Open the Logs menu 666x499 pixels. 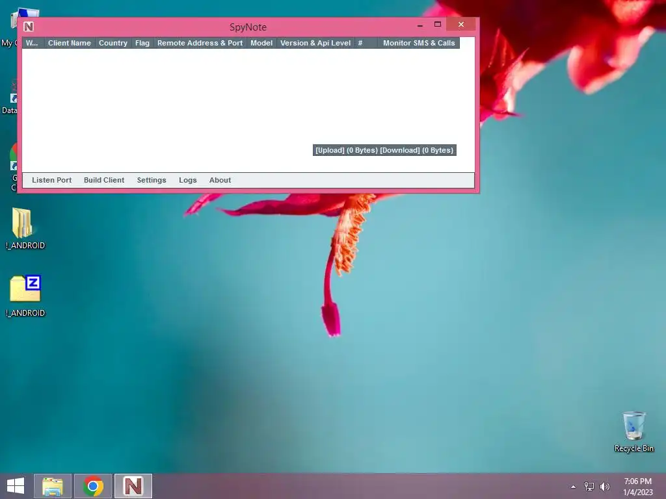[x=188, y=180]
